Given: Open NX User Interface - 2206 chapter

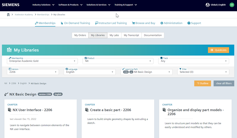Looking at the screenshot, I should (32, 110).
